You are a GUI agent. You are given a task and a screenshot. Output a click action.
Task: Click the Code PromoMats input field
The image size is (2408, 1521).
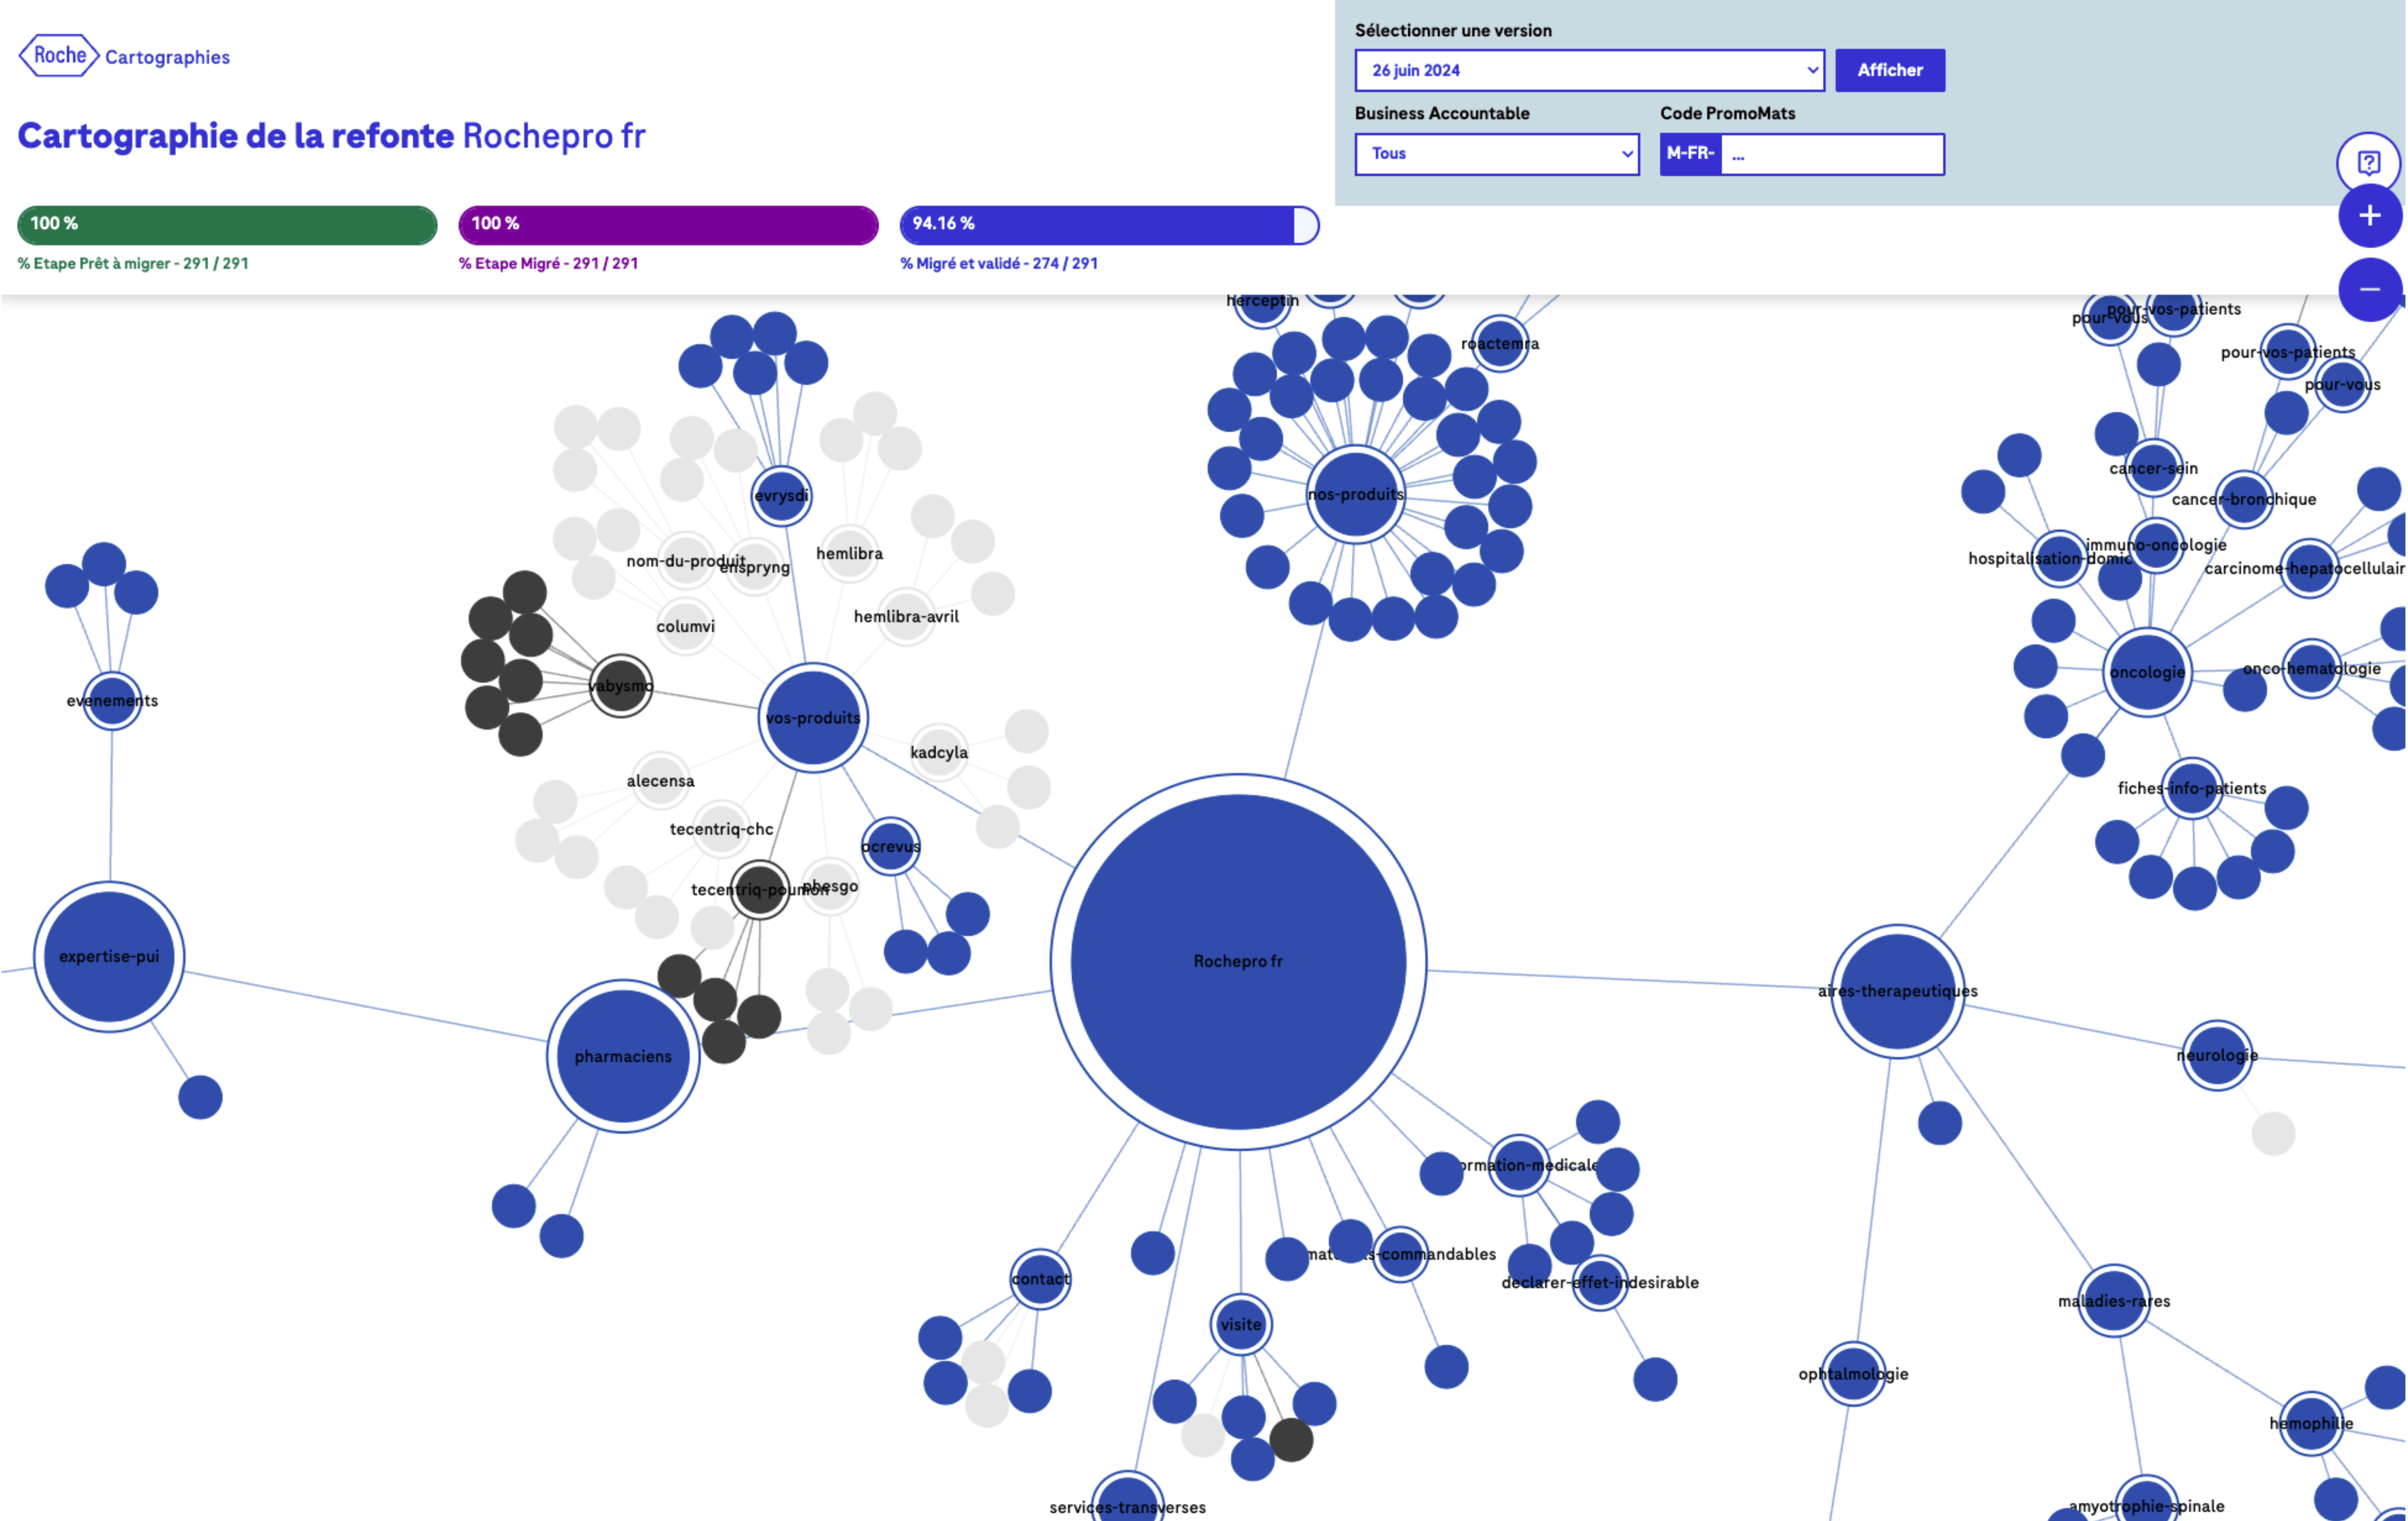pyautogui.click(x=1832, y=154)
